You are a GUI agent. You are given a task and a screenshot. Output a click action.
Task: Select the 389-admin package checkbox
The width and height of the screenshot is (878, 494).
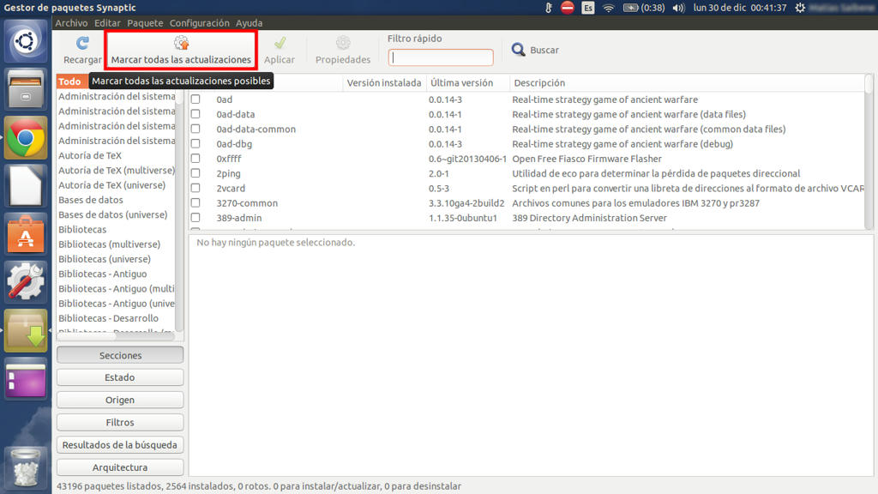[x=195, y=218]
